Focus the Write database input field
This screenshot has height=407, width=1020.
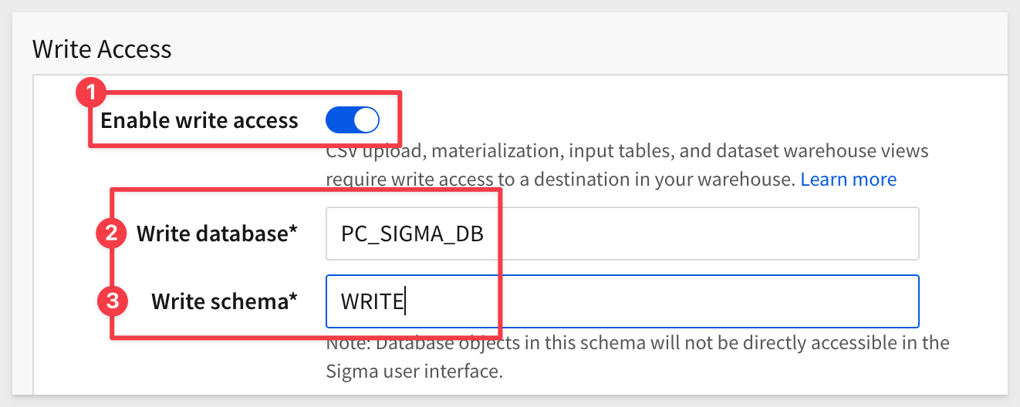click(622, 234)
